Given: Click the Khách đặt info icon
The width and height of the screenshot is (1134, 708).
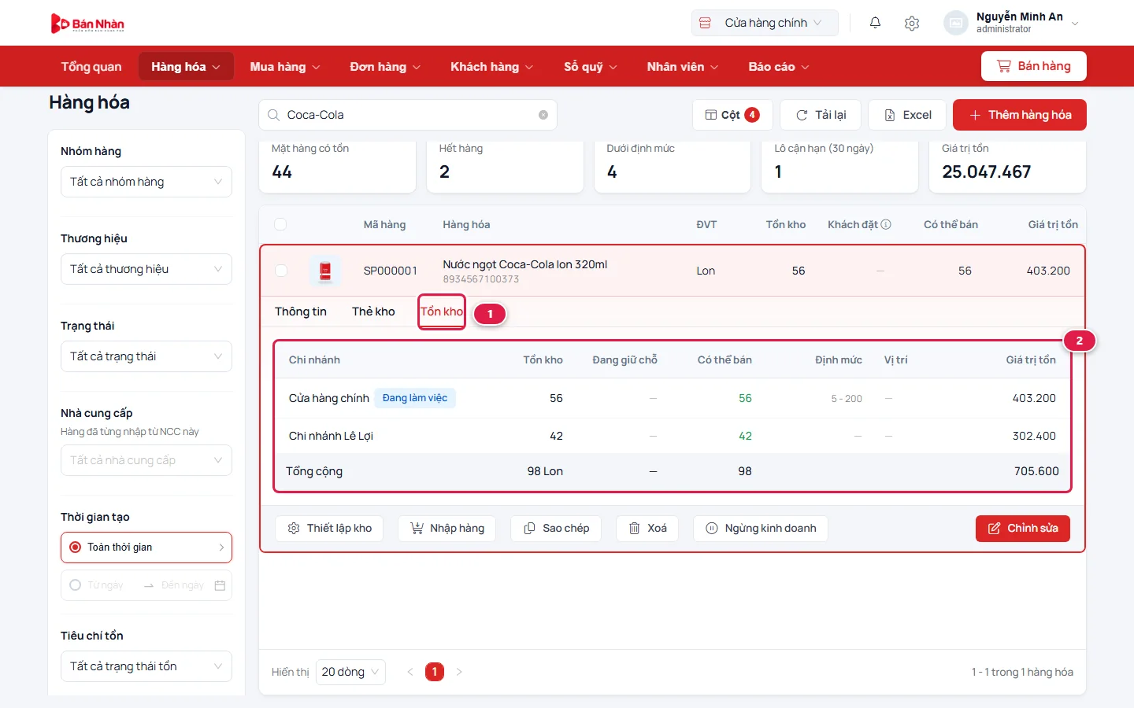Looking at the screenshot, I should (x=886, y=224).
